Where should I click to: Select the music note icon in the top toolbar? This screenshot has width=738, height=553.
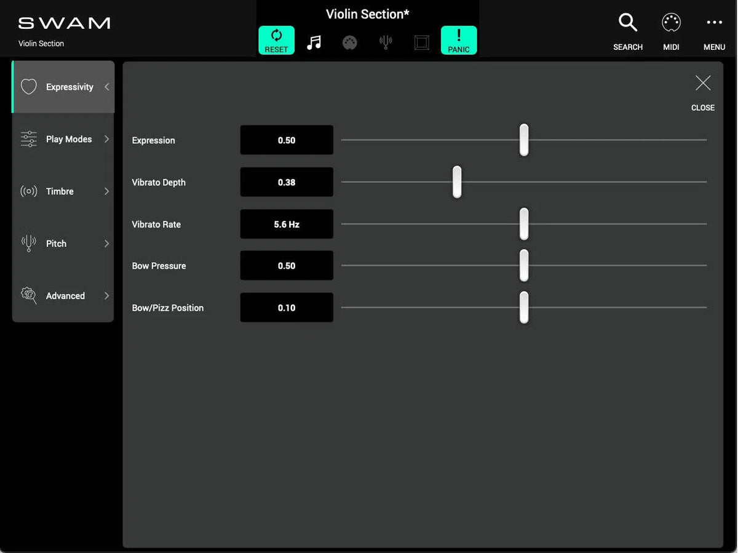coord(314,40)
